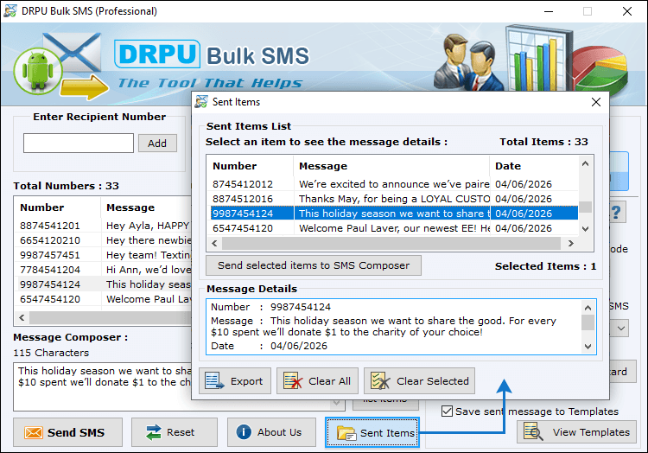Click the Send SMS button
The height and width of the screenshot is (453, 648).
[67, 432]
